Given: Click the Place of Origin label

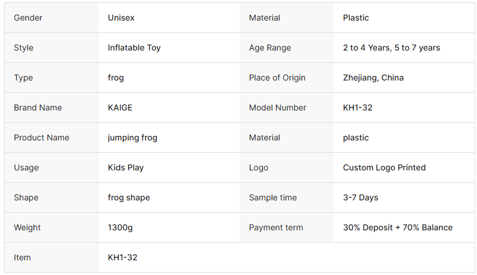Looking at the screenshot, I should coord(277,78).
